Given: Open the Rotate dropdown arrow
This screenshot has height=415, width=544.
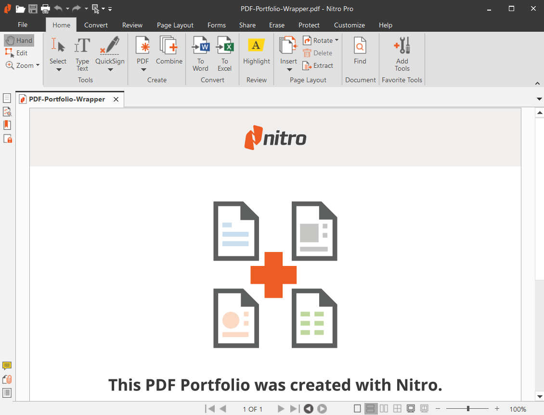Looking at the screenshot, I should pos(337,40).
